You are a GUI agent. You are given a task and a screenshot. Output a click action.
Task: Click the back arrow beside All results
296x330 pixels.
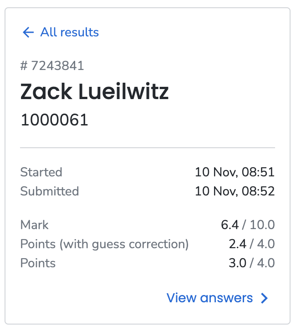[28, 32]
